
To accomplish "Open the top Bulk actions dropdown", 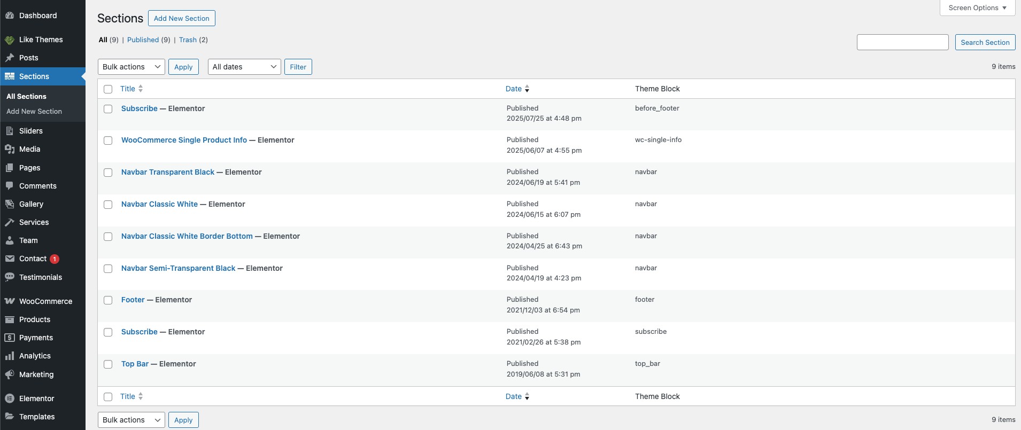I will 131,67.
